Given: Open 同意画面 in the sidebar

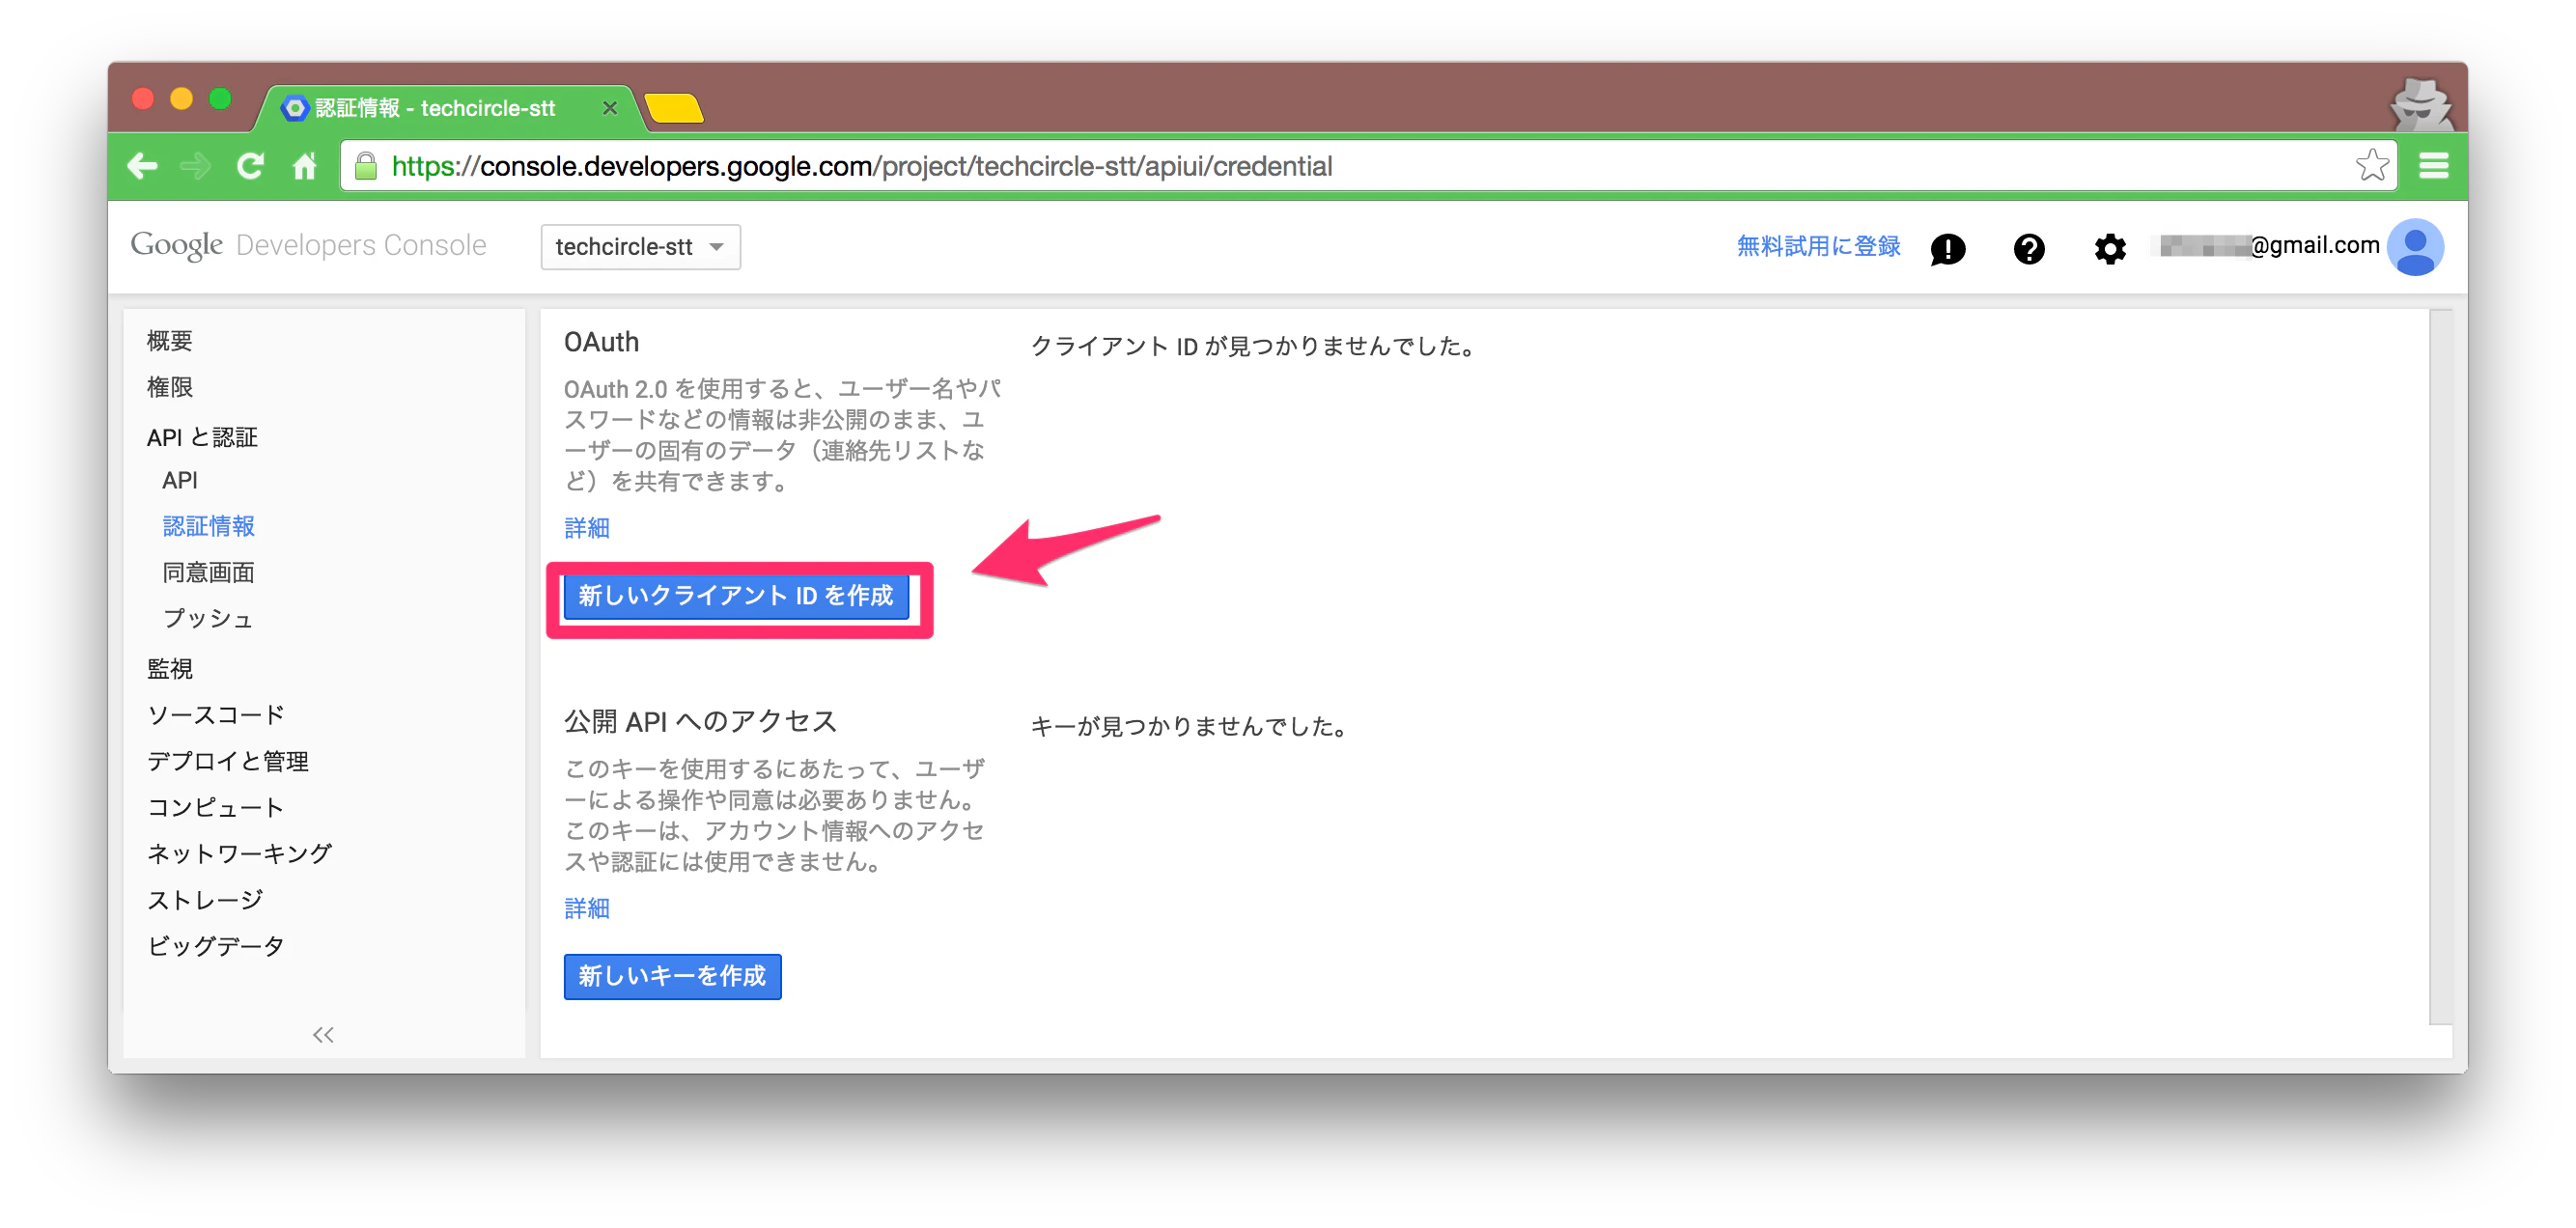Looking at the screenshot, I should tap(209, 572).
